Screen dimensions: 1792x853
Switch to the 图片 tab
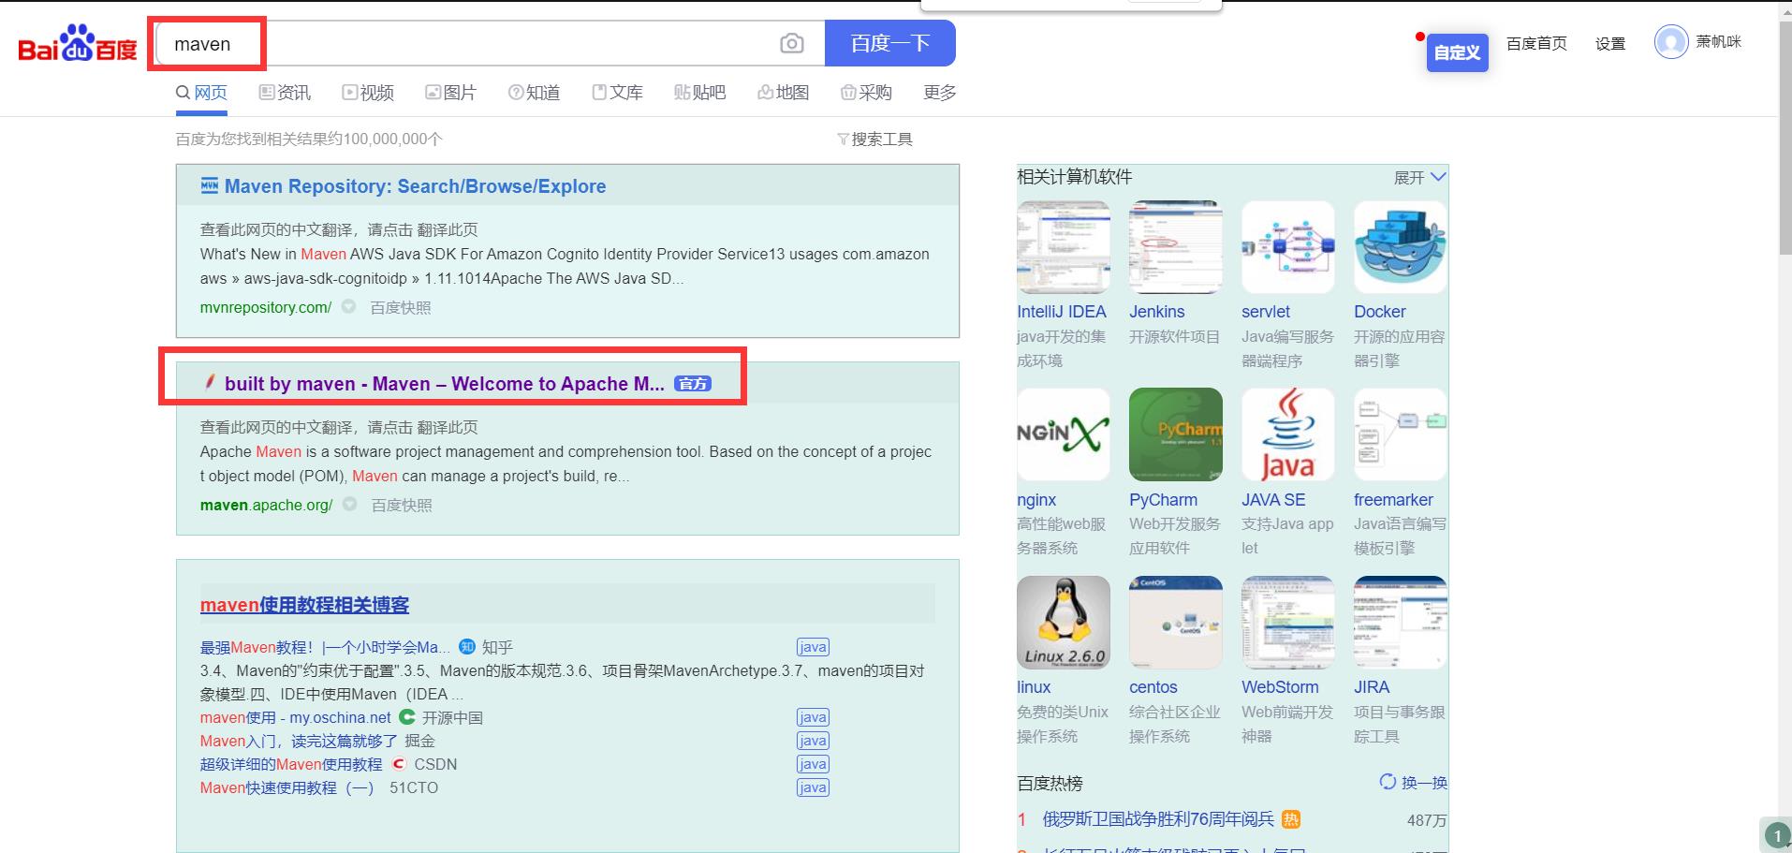pos(450,92)
